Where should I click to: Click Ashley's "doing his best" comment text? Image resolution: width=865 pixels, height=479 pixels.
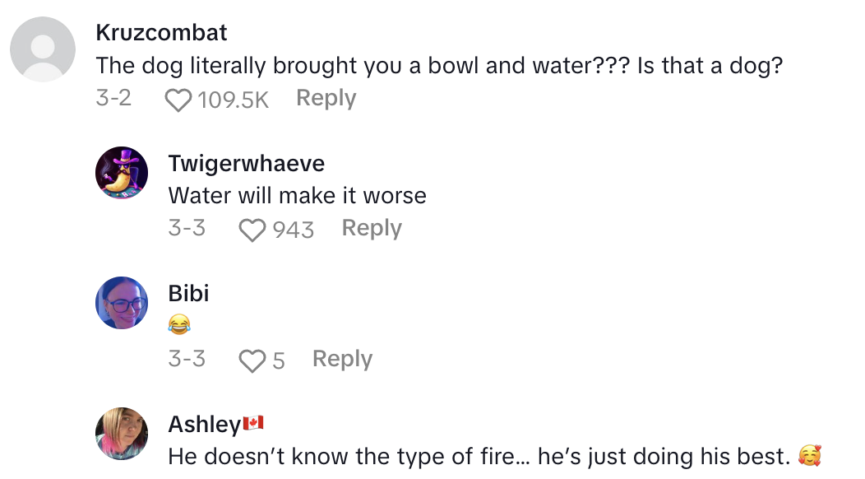point(479,456)
